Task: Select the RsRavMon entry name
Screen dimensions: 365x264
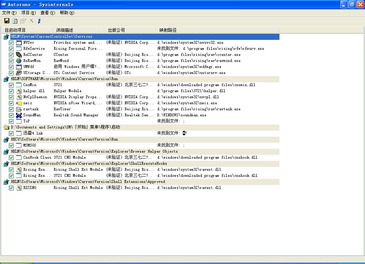Action: 32,60
